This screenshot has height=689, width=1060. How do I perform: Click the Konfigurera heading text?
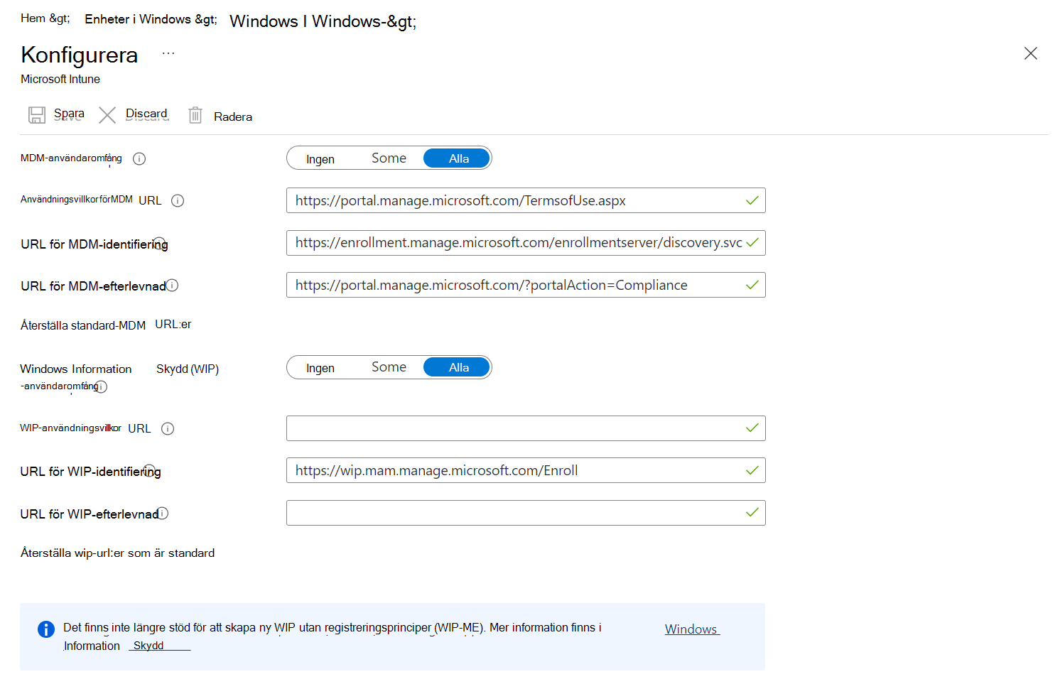[80, 55]
